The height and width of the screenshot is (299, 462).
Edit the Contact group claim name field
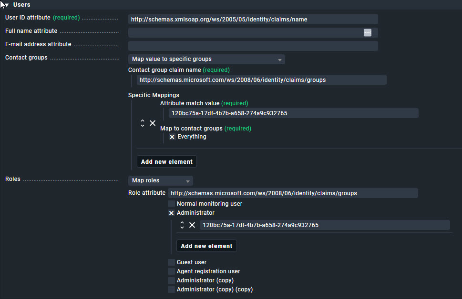point(262,80)
